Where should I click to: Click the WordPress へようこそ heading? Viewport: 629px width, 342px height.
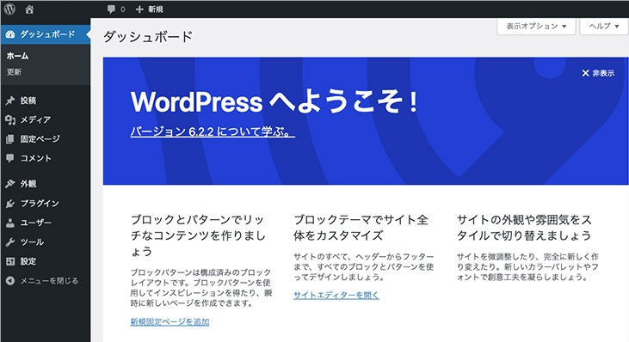pyautogui.click(x=274, y=101)
